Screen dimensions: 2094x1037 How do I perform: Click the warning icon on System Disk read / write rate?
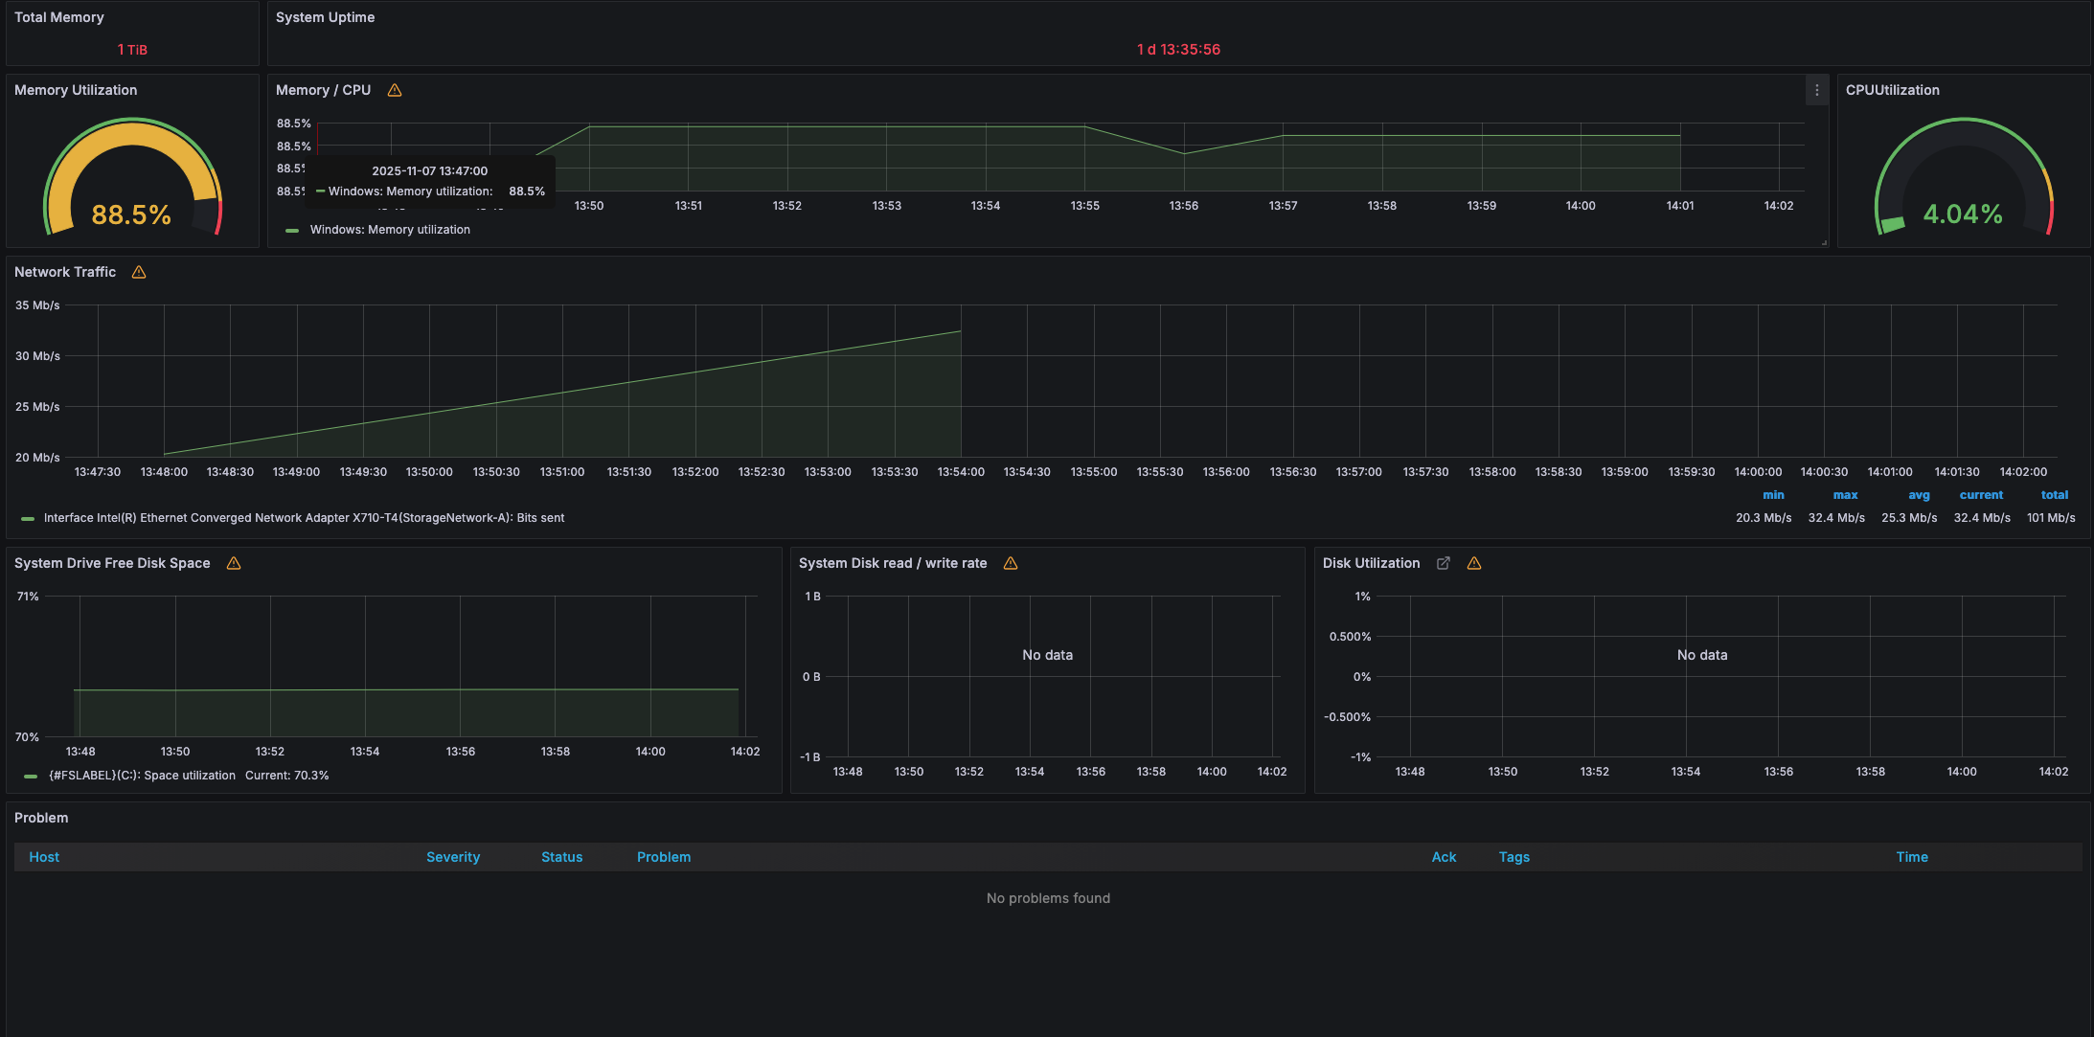tap(1011, 563)
